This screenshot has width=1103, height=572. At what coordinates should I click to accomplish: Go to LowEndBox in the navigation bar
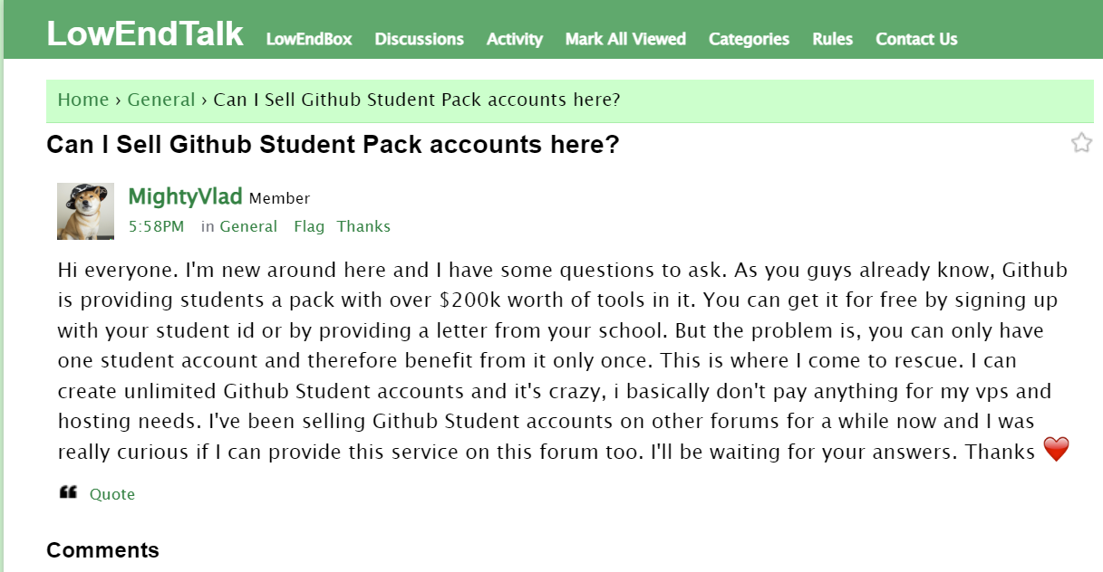click(x=309, y=39)
